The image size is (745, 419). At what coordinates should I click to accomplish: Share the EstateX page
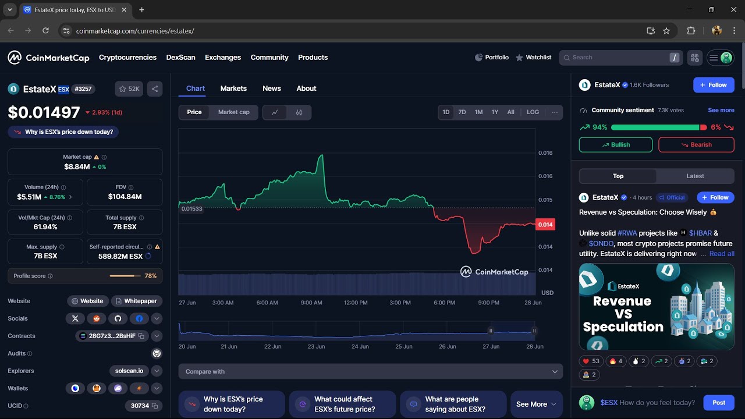(x=155, y=89)
